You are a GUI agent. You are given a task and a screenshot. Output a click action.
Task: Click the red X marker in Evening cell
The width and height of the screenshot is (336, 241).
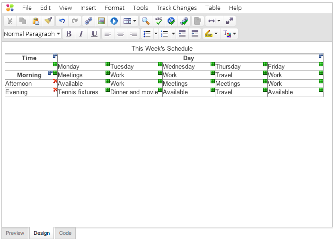[55, 90]
